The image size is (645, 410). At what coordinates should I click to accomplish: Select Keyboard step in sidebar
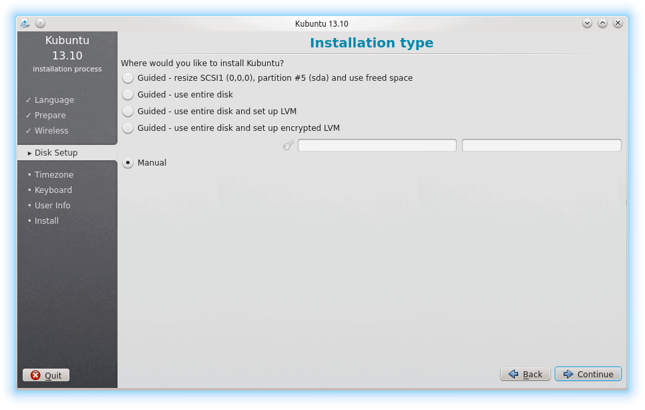pos(53,190)
